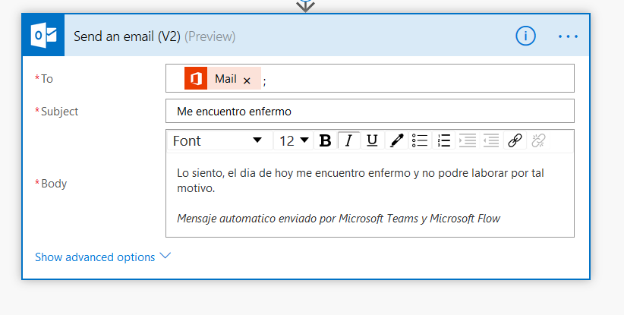Click the Office icon on the Mail token
Viewport: 624px width, 315px height.
(196, 79)
